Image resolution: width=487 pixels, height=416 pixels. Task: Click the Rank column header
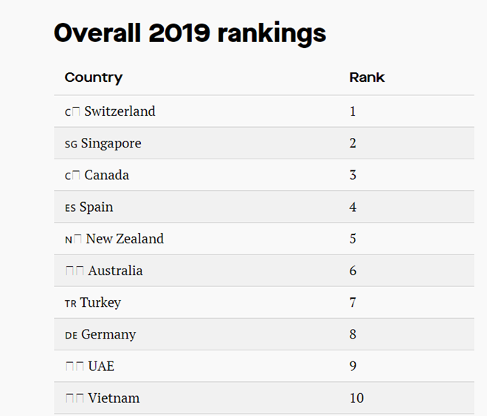point(367,77)
